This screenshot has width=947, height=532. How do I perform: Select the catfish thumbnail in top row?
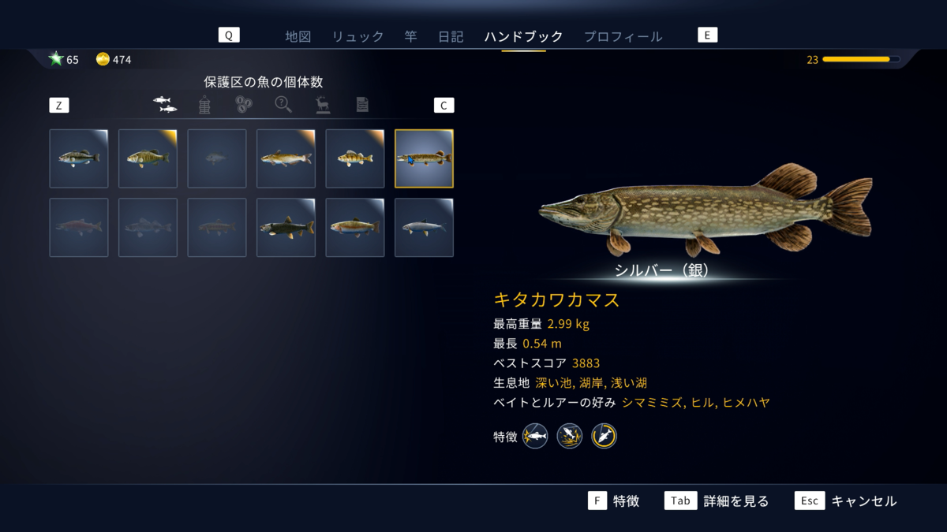pos(286,158)
